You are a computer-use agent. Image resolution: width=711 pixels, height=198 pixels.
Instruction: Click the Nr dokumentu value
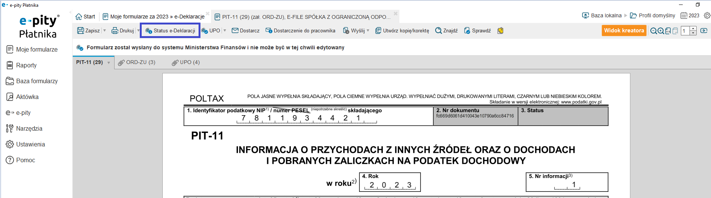[475, 116]
